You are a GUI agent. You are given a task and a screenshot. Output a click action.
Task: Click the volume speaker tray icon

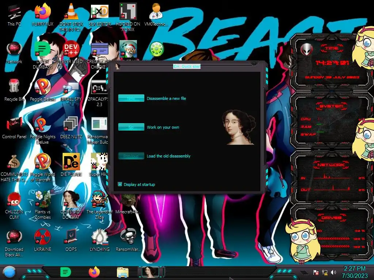tap(333, 272)
